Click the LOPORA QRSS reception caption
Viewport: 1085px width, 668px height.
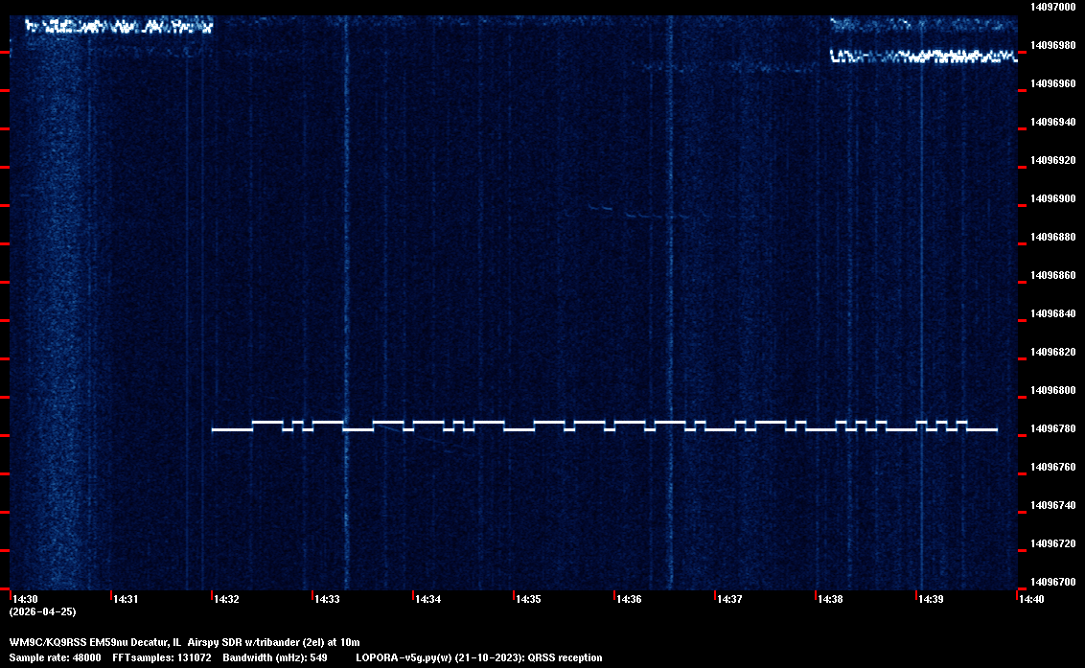478,657
